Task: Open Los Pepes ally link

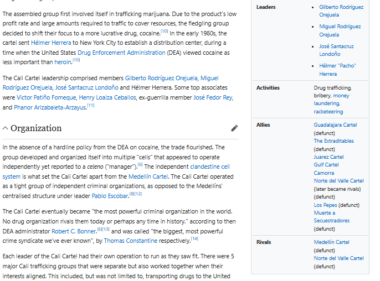Action: tap(325, 205)
